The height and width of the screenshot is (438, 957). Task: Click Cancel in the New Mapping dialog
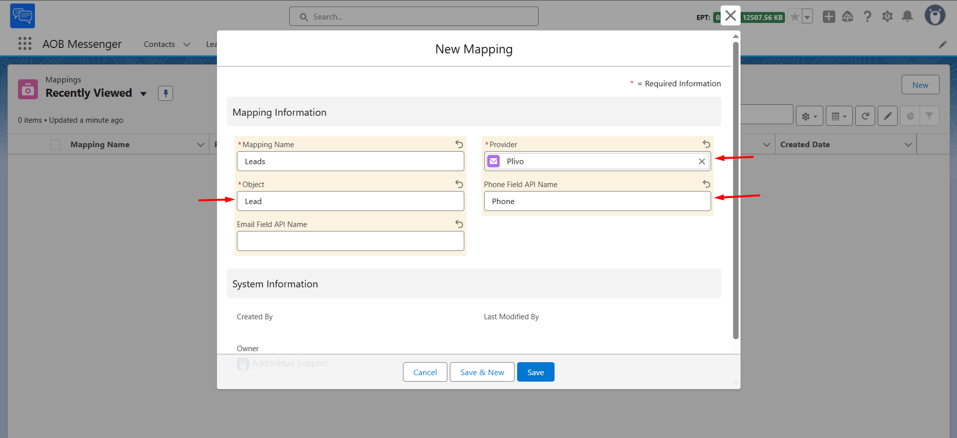425,372
